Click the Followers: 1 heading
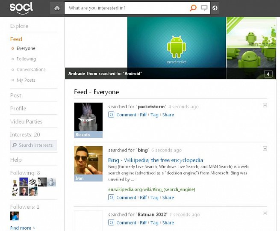 [25, 207]
